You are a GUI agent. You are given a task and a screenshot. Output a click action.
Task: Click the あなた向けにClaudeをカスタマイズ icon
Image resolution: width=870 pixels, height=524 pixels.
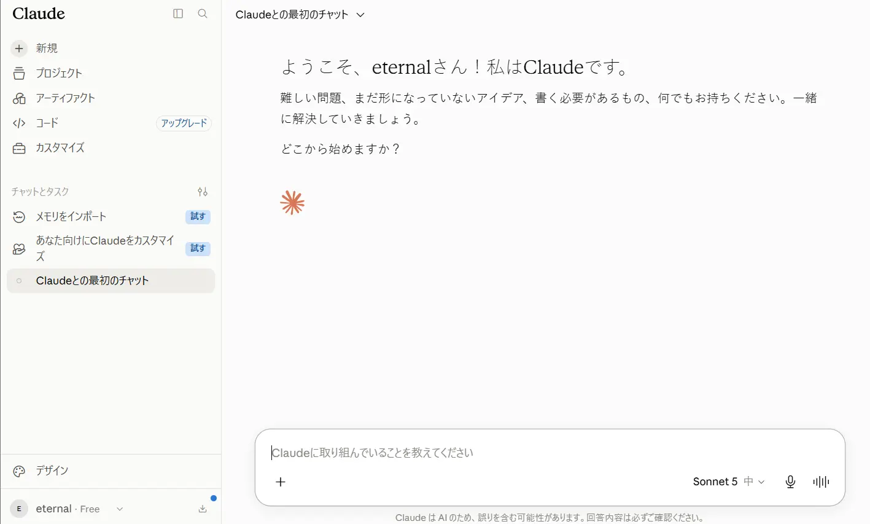pos(19,249)
